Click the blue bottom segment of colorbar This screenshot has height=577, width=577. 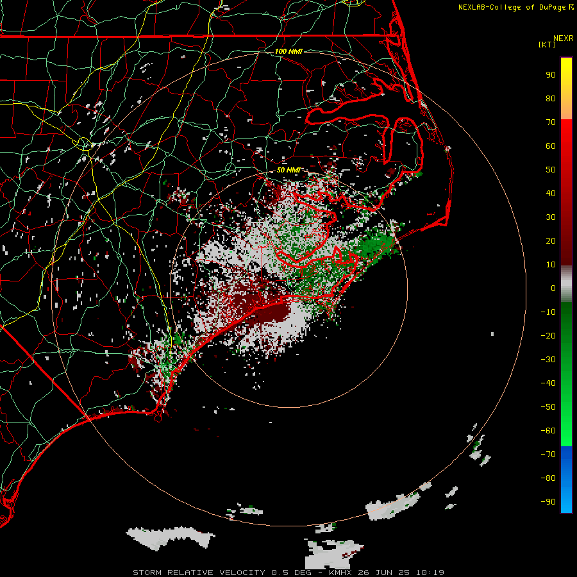pos(566,480)
